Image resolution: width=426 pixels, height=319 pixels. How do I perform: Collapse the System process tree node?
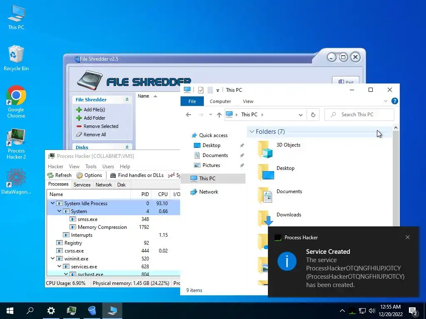59,211
